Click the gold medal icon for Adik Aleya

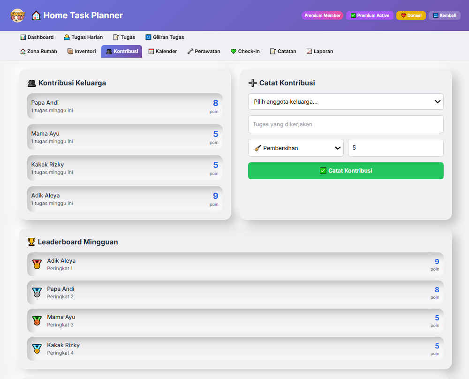tap(37, 265)
